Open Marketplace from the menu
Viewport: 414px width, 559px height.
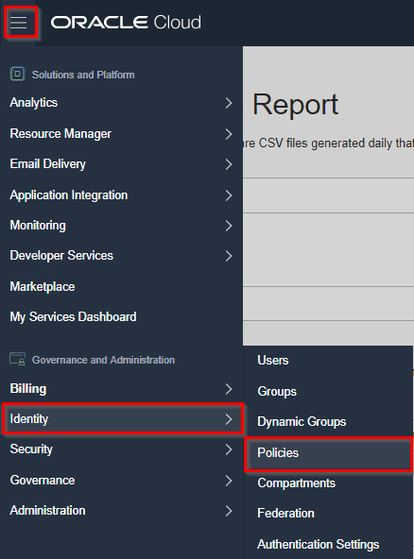pos(121,287)
